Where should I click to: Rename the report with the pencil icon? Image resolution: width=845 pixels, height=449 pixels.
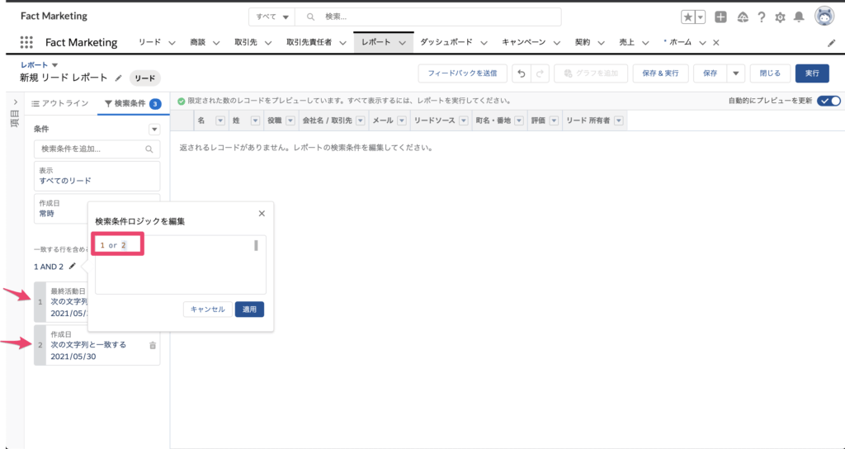click(119, 78)
